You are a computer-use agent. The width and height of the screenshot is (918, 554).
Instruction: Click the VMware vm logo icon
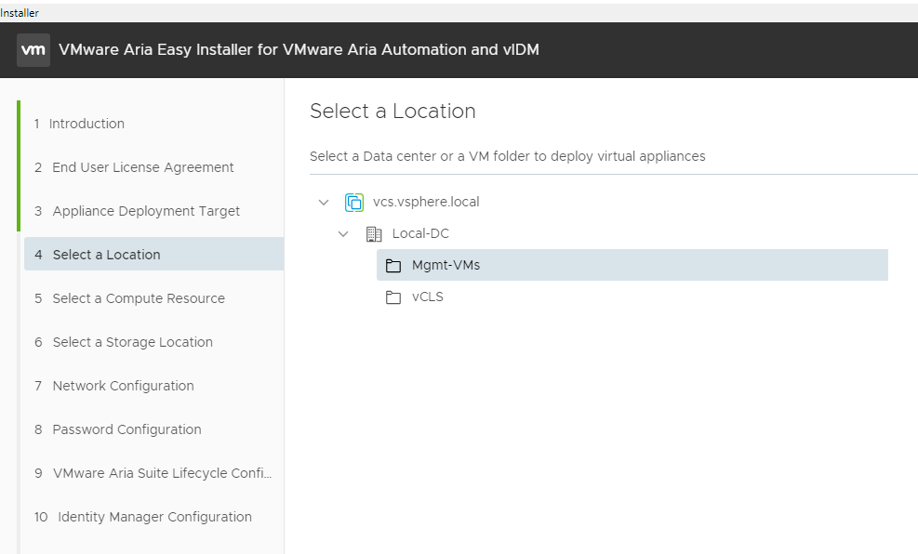(x=33, y=49)
